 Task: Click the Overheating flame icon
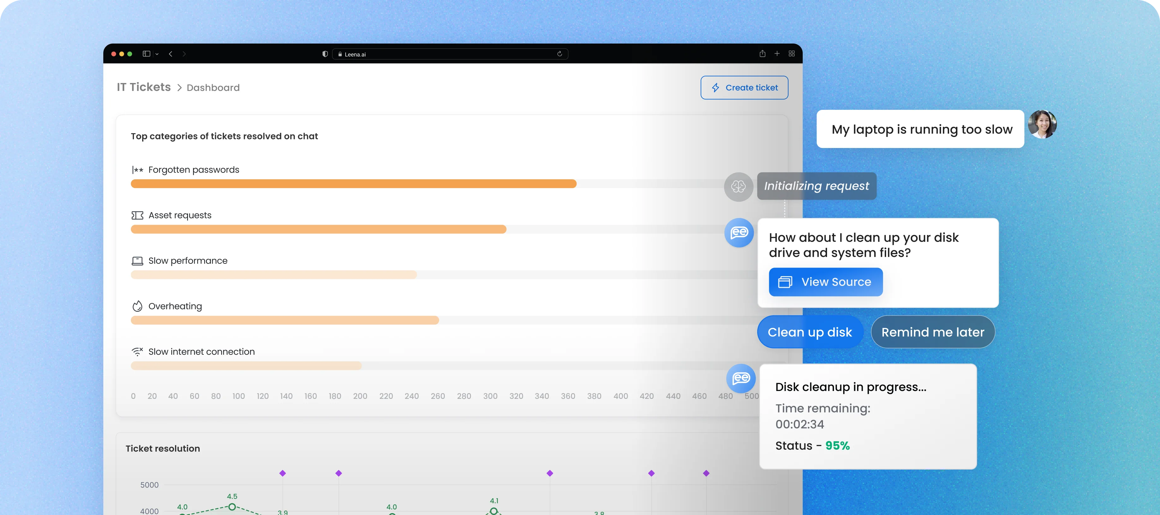tap(137, 306)
